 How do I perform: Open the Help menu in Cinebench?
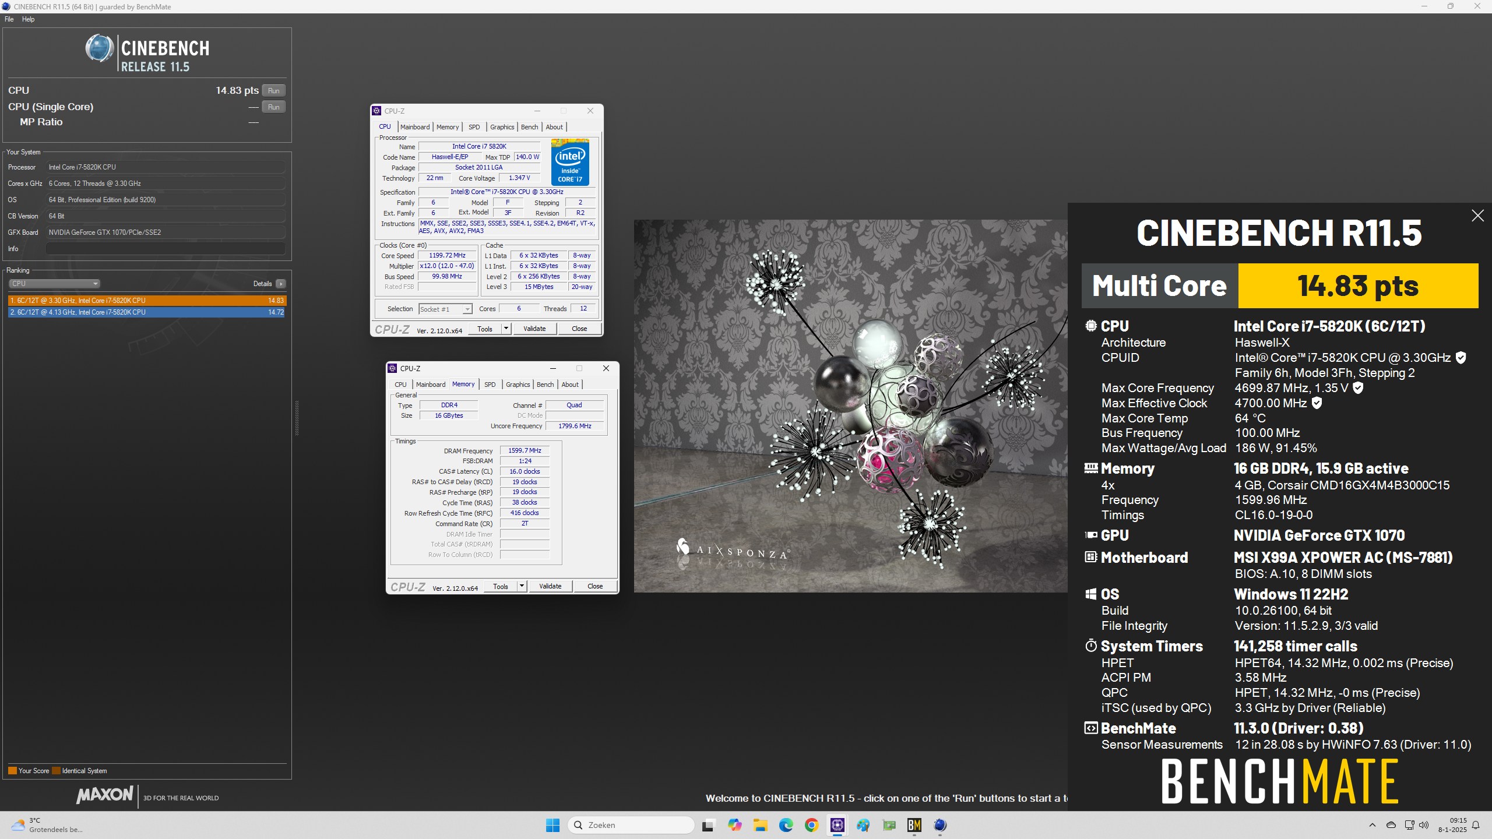click(28, 19)
